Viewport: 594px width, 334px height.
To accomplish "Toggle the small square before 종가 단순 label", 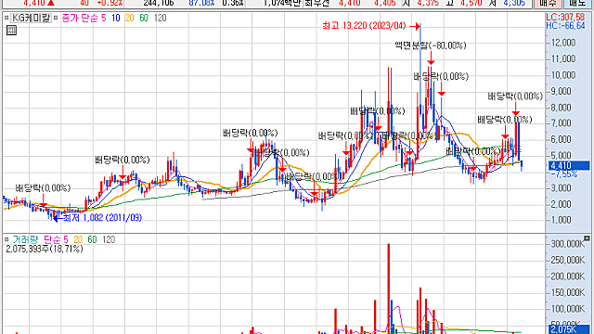I will pyautogui.click(x=56, y=18).
